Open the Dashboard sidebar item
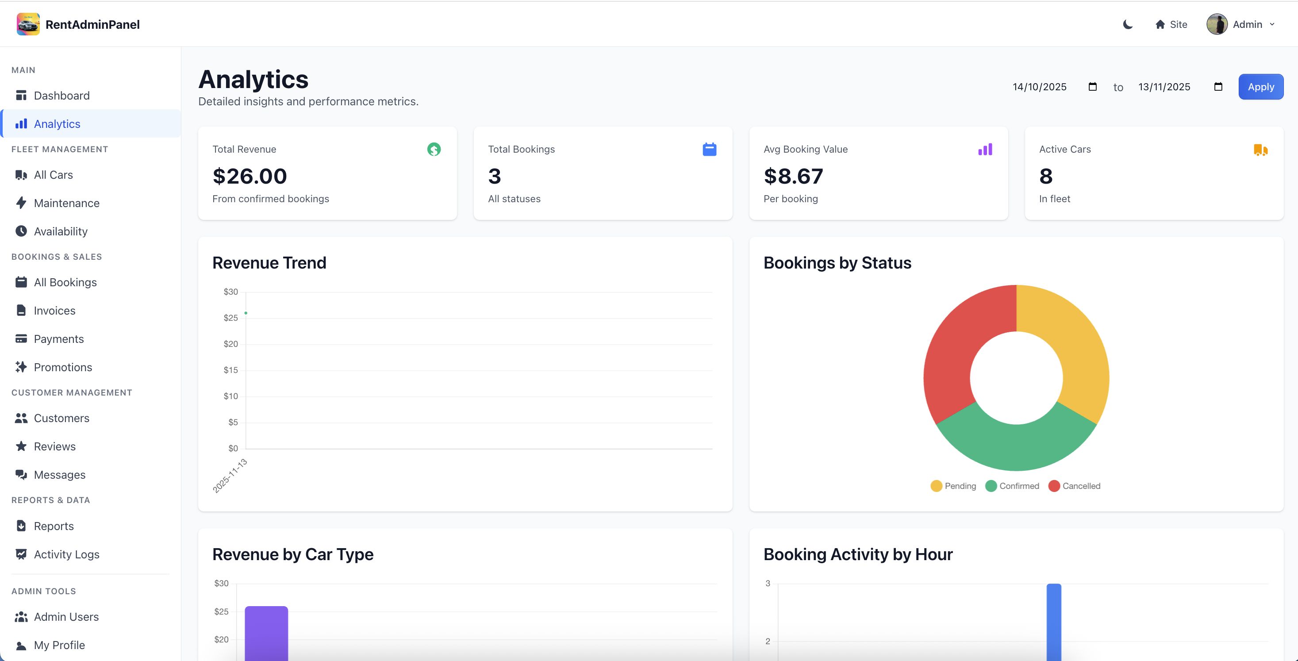This screenshot has width=1298, height=661. (x=61, y=96)
